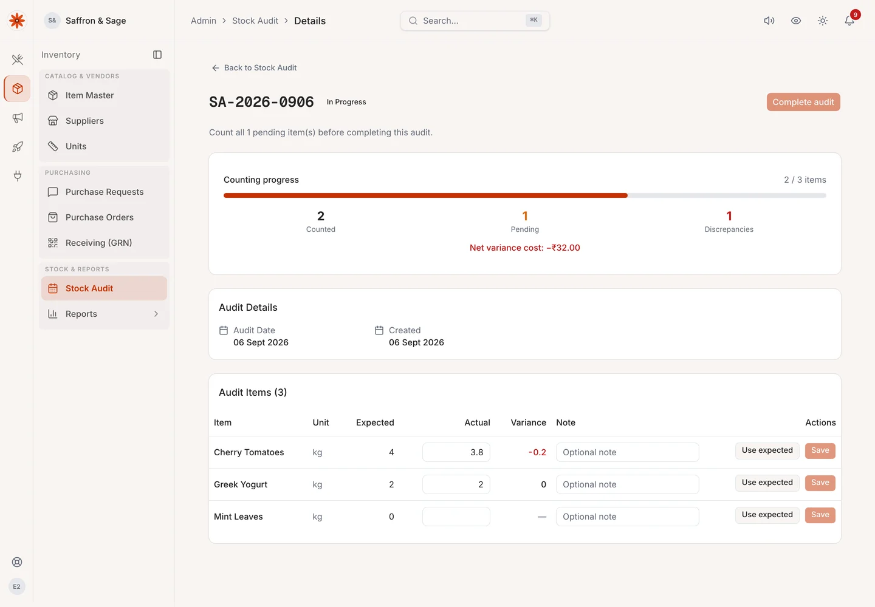This screenshot has width=875, height=607.
Task: Save the Greek Yogurt row
Action: [x=820, y=483]
